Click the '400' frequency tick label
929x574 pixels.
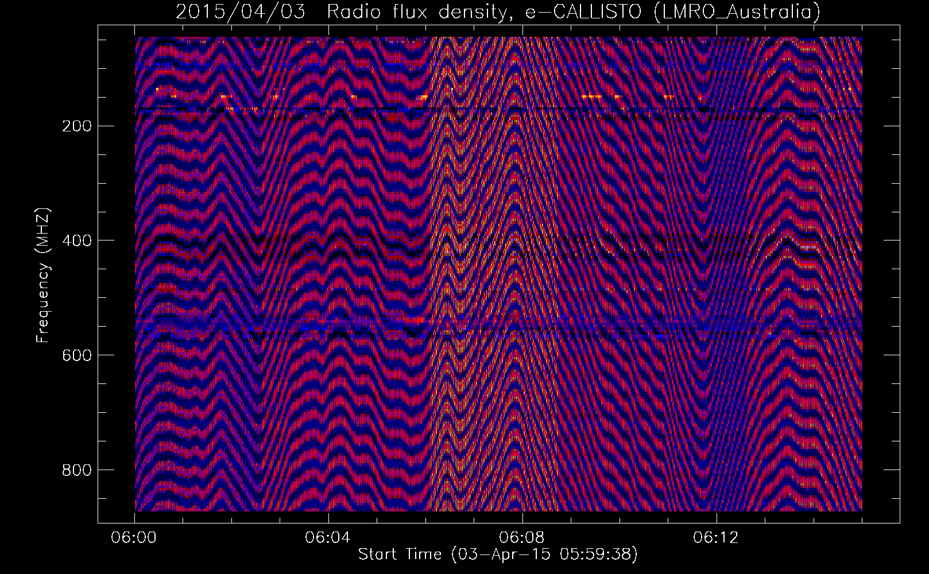[76, 241]
